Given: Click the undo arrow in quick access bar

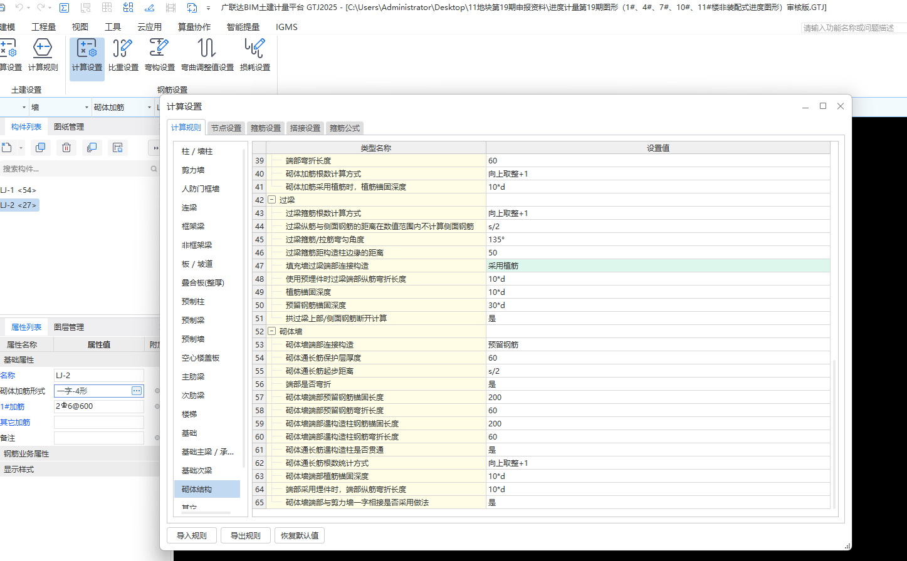Looking at the screenshot, I should [x=19, y=8].
